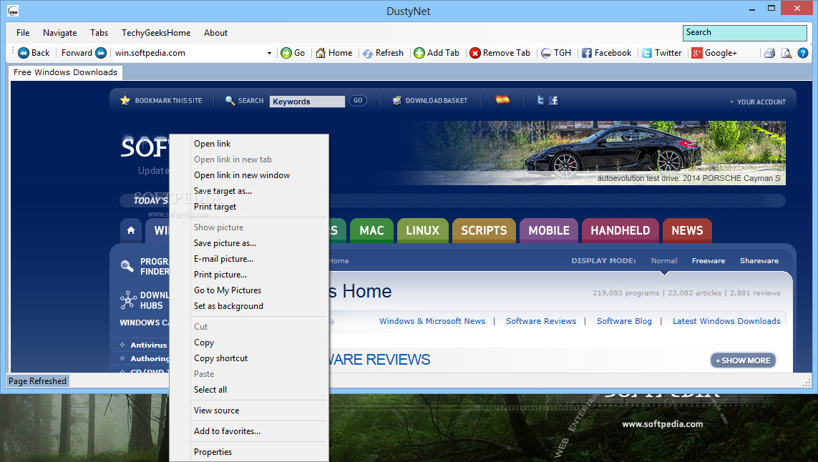The image size is (818, 462).
Task: Open the SCRIPTS category tab
Action: 484,230
